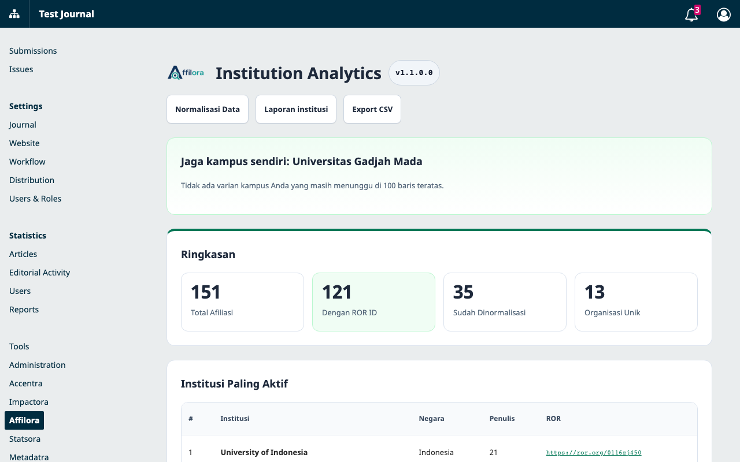
Task: Click the 121 Dengan ROR ID card
Action: pyautogui.click(x=373, y=302)
